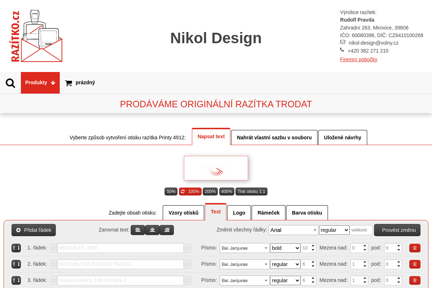Open right symbol picker for row 2
The height and width of the screenshot is (288, 432).
pos(188,264)
